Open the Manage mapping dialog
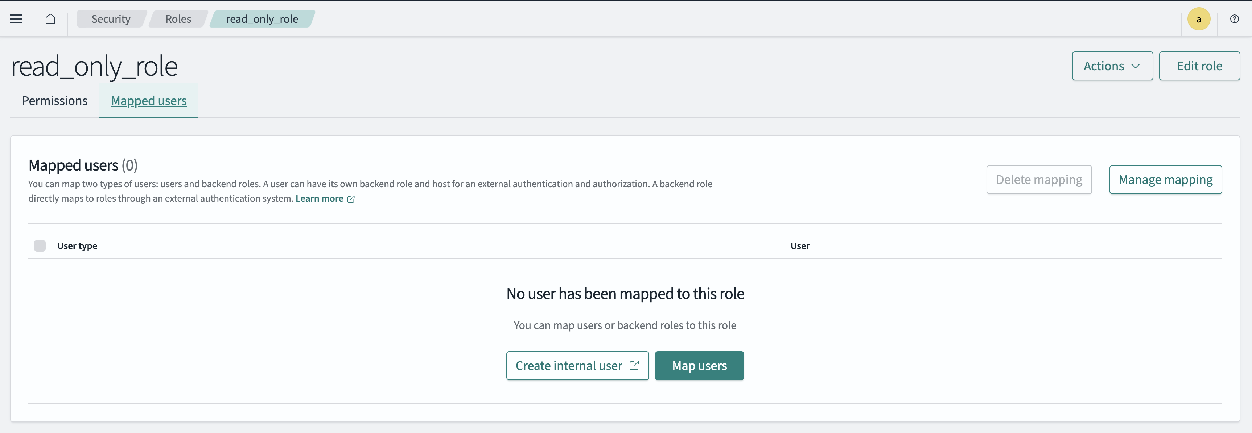This screenshot has height=433, width=1252. (x=1165, y=179)
